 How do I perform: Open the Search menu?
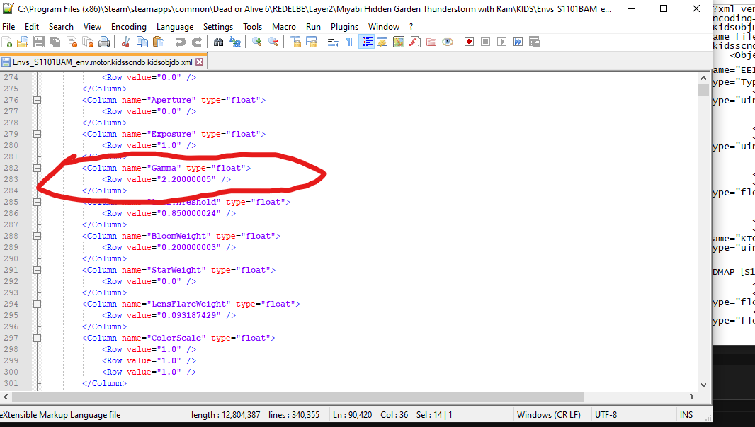61,27
